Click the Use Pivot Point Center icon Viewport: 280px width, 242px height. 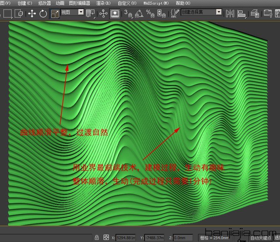point(90,14)
